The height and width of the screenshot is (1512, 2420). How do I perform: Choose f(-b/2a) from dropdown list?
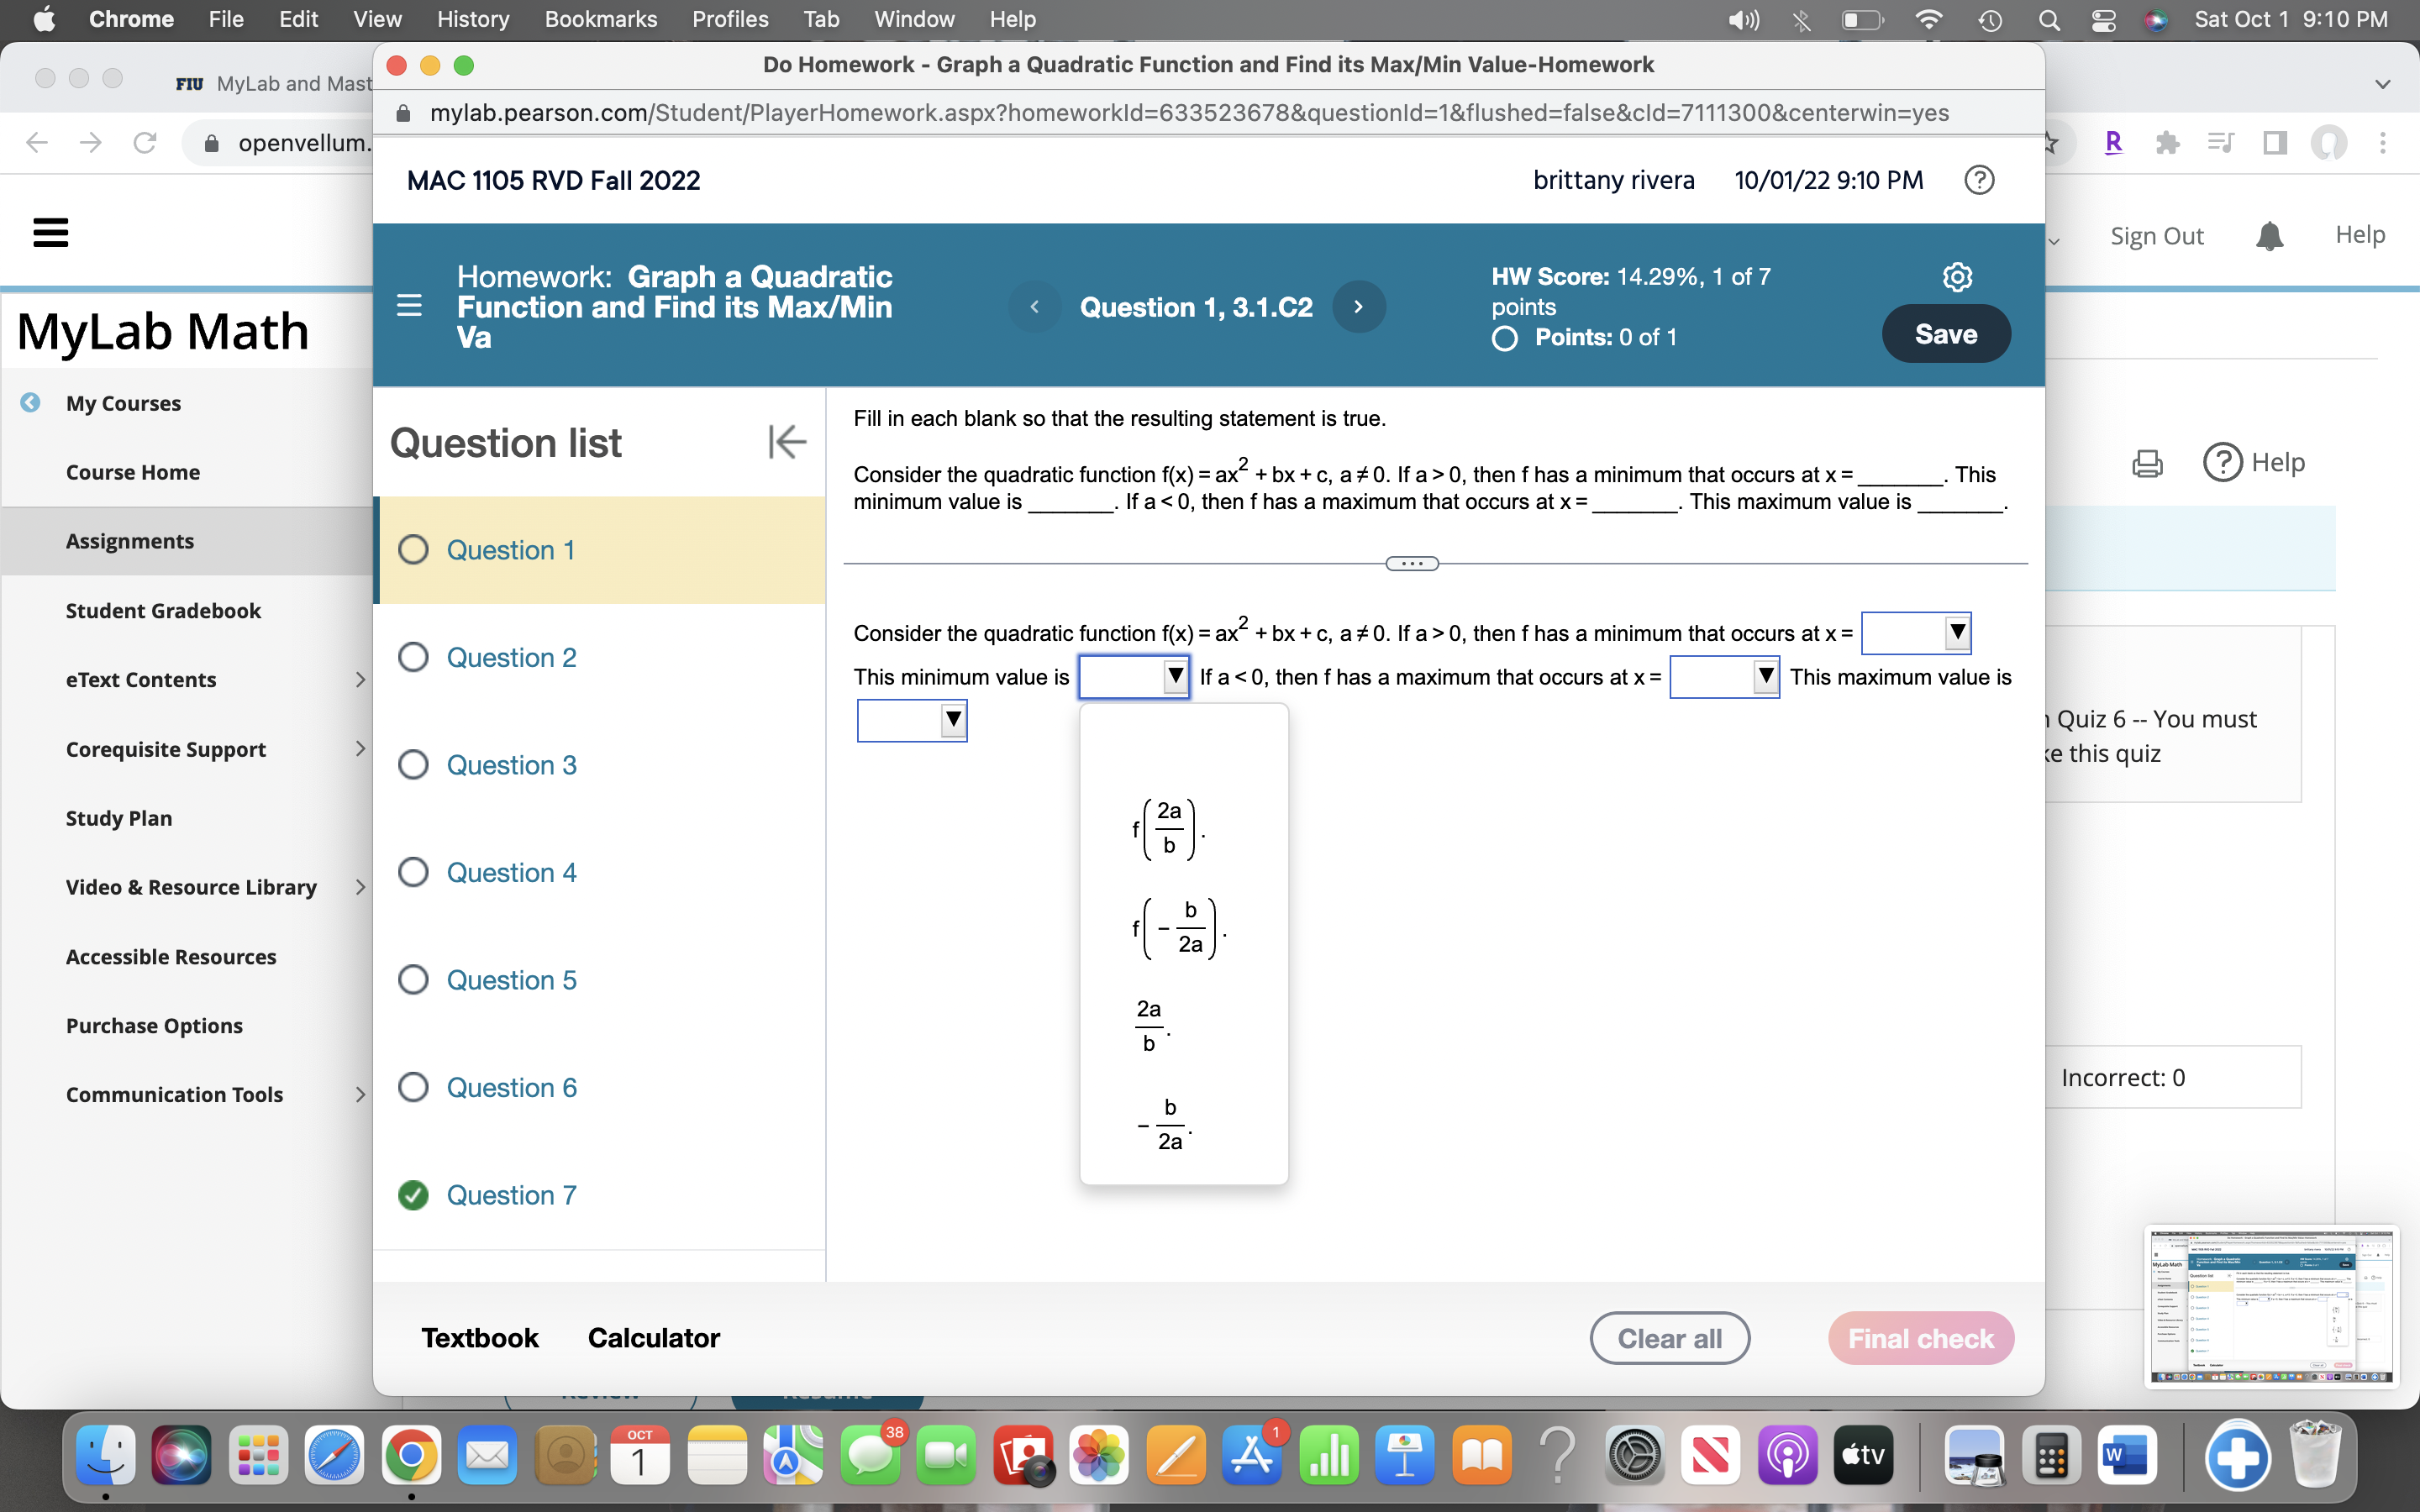click(x=1179, y=927)
